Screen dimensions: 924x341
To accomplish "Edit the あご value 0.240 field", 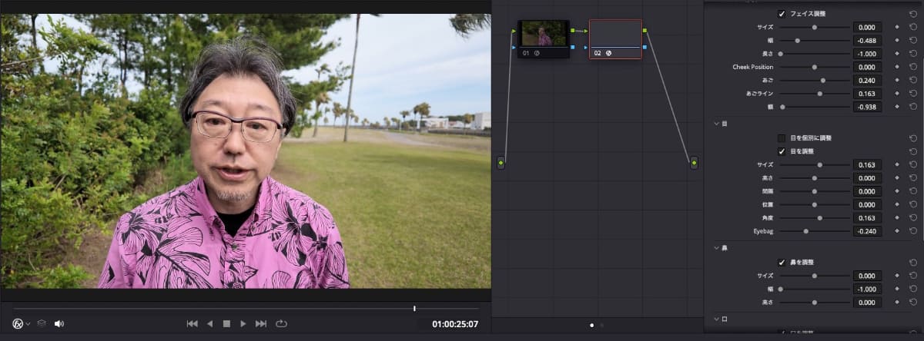I will tap(867, 80).
